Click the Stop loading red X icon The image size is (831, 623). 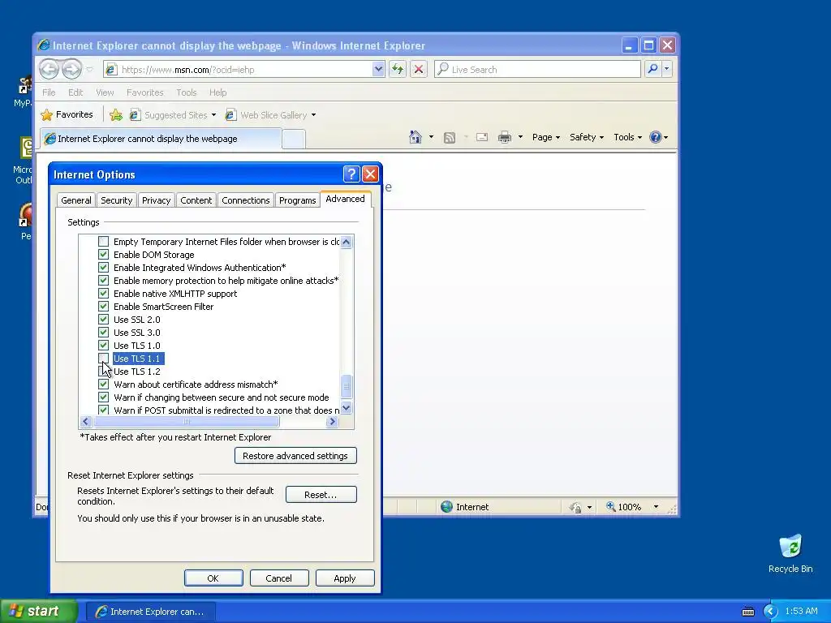(x=419, y=69)
